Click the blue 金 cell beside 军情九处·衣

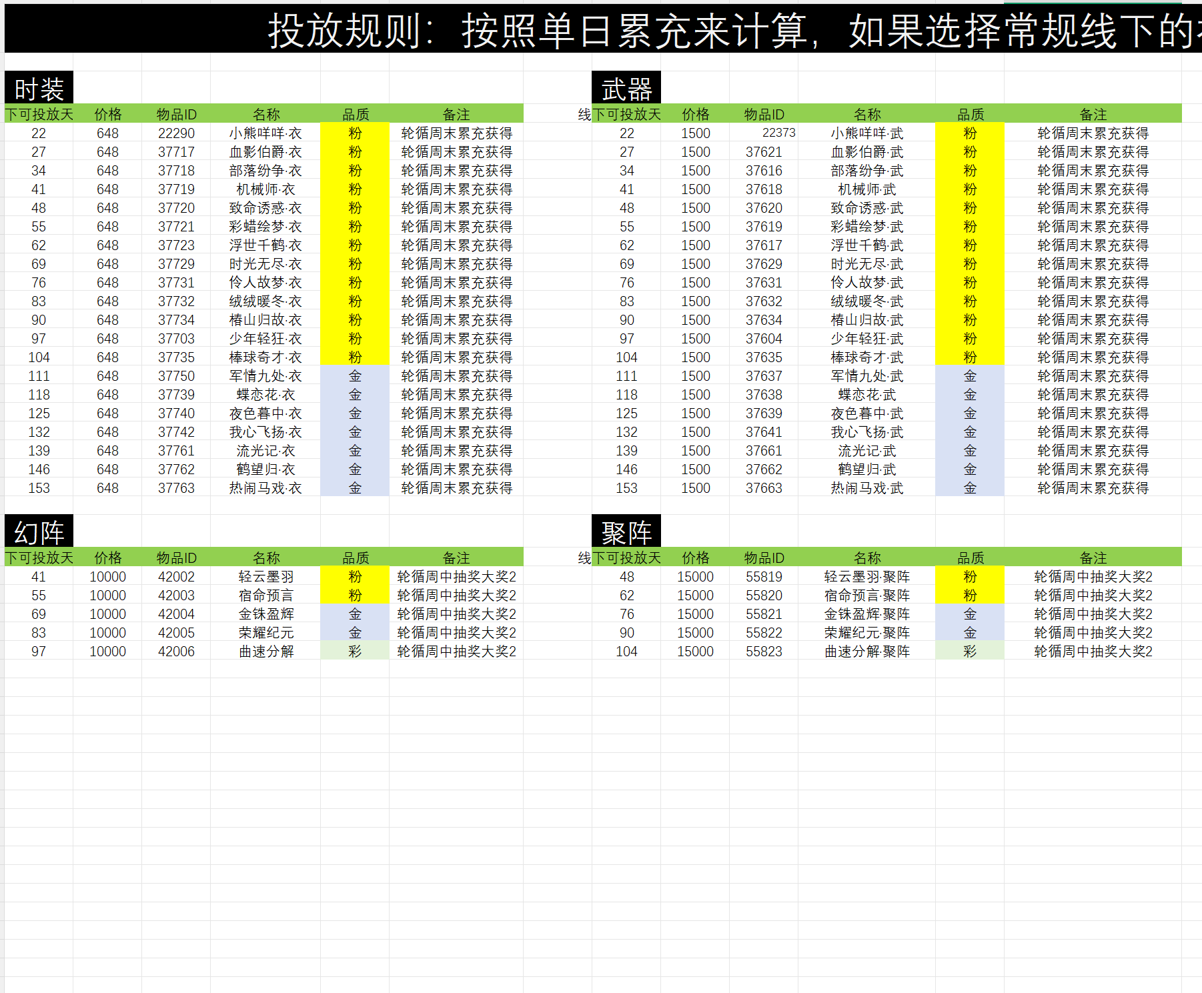coord(355,376)
